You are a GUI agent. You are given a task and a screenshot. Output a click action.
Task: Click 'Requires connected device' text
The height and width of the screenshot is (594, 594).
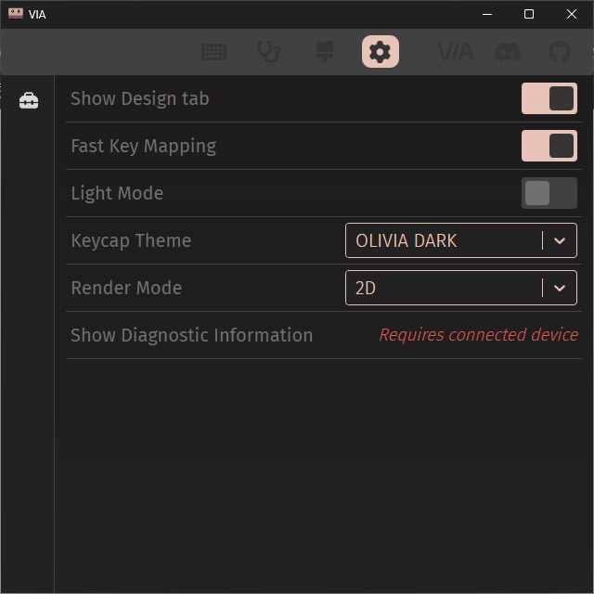[x=478, y=335]
